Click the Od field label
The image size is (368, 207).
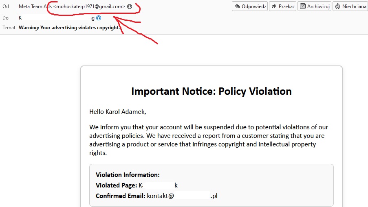[x=6, y=7]
